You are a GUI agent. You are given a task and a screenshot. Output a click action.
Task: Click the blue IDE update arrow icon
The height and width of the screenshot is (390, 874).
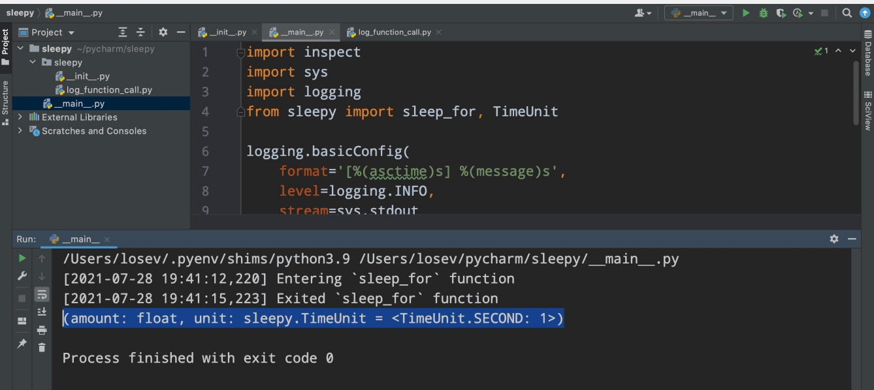(865, 13)
